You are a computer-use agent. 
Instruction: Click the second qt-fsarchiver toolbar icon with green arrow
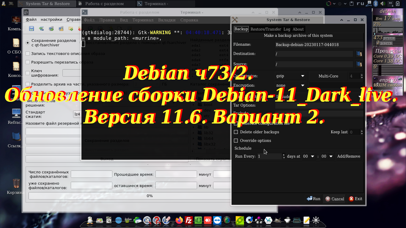[x=41, y=29]
